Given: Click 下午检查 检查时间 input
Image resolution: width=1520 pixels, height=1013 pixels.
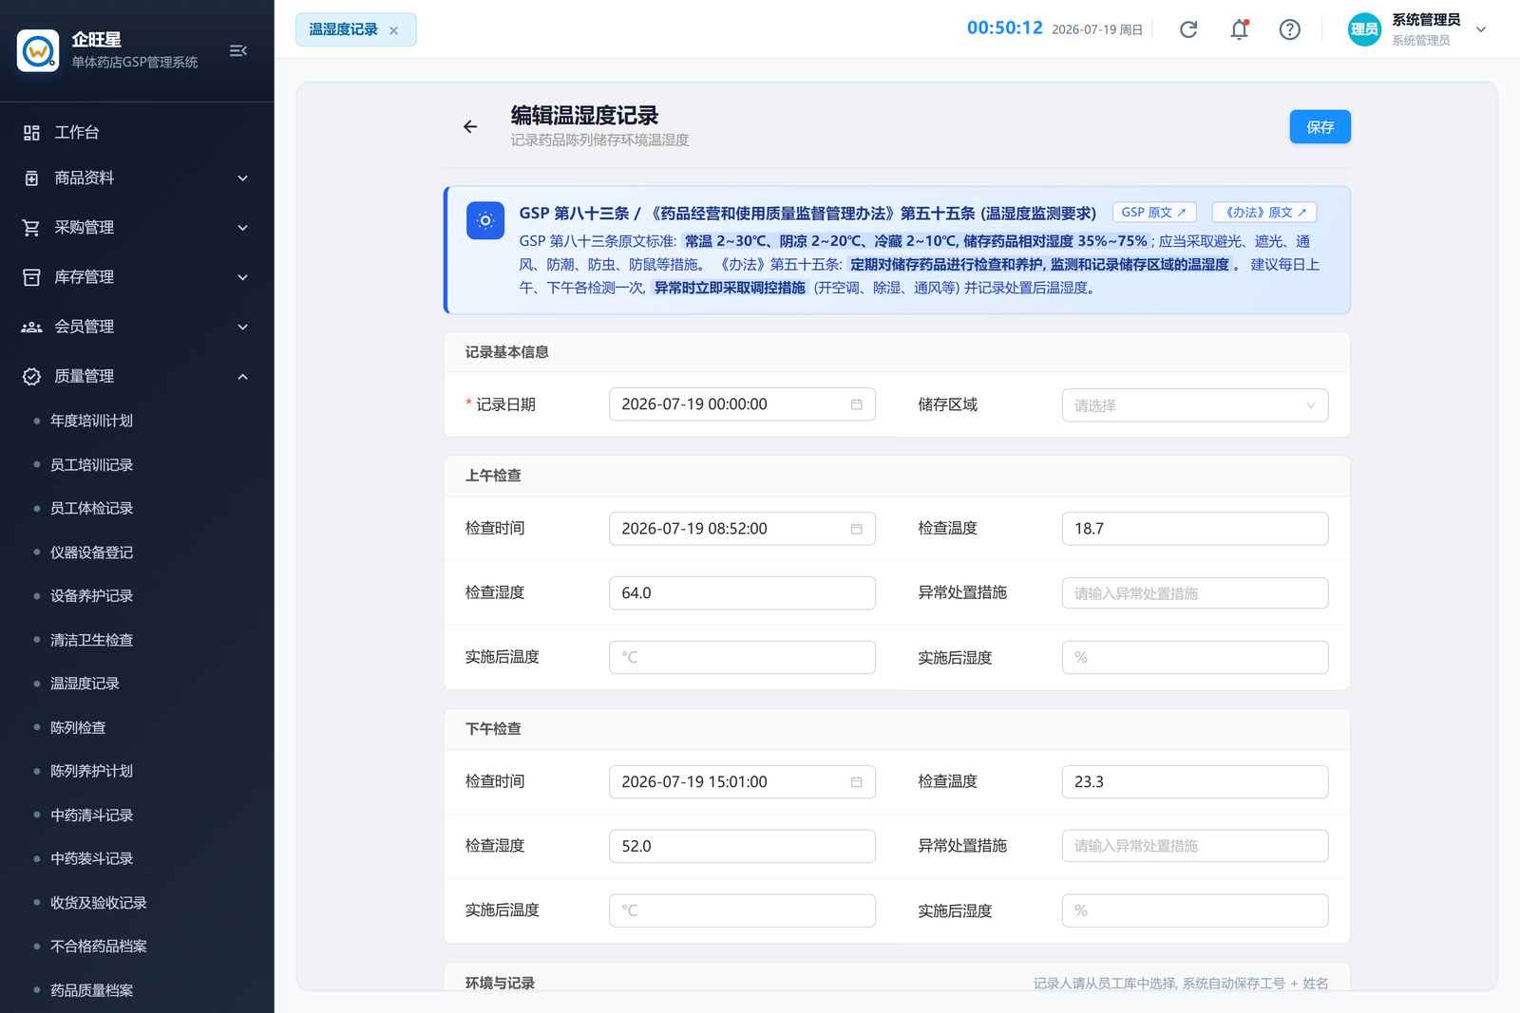Looking at the screenshot, I should 742,782.
